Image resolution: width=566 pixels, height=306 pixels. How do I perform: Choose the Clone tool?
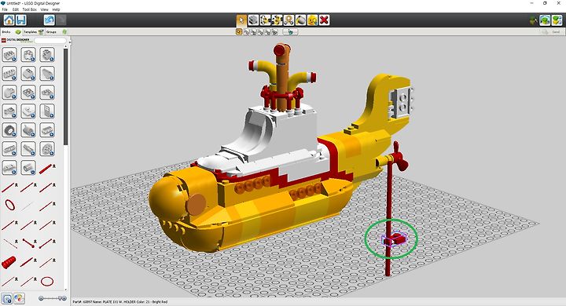click(253, 20)
